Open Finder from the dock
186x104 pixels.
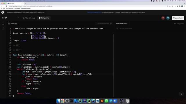pos(58,101)
